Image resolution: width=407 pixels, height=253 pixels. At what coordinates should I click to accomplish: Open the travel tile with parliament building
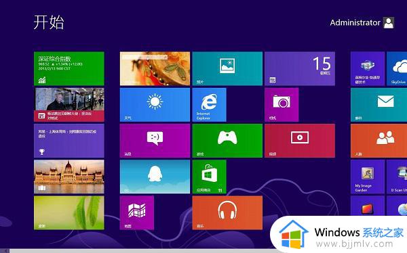[69, 177]
